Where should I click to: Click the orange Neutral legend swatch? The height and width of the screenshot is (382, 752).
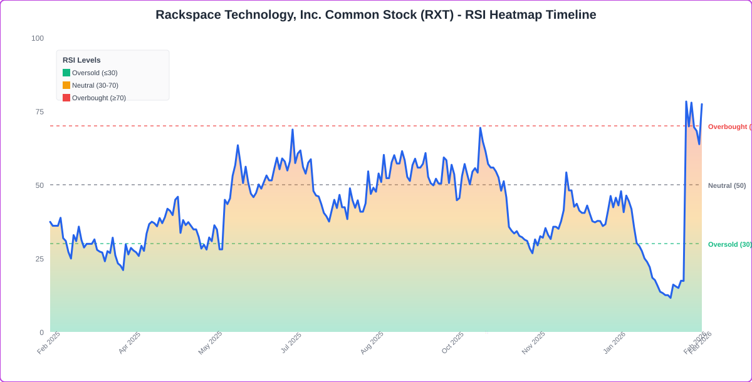[66, 85]
